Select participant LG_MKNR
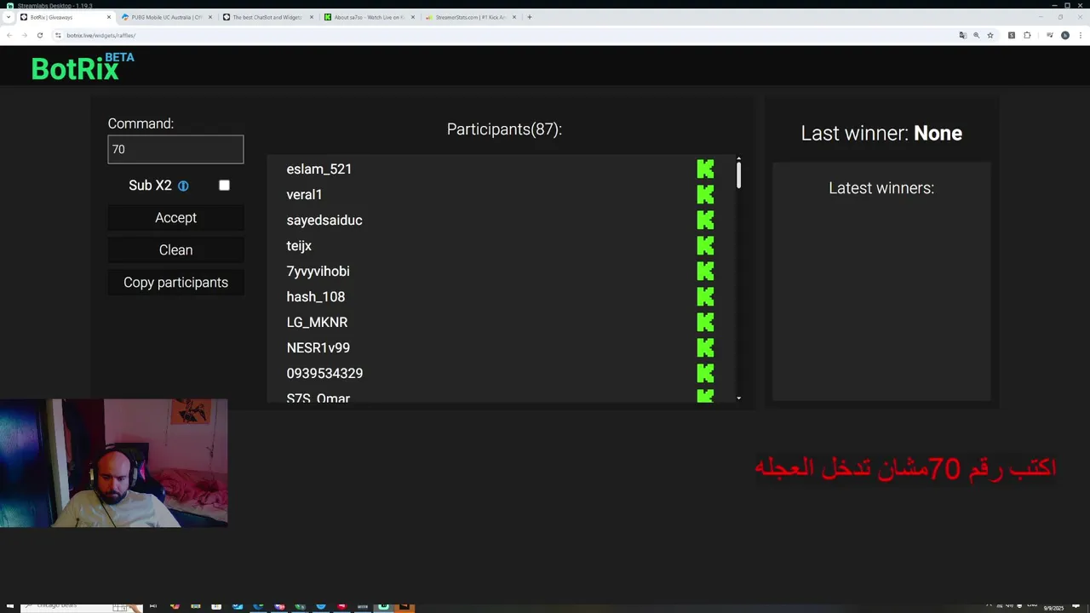Image resolution: width=1090 pixels, height=613 pixels. coord(317,322)
